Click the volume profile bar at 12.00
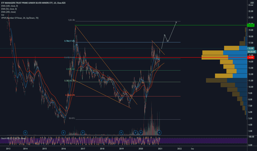 (231, 76)
